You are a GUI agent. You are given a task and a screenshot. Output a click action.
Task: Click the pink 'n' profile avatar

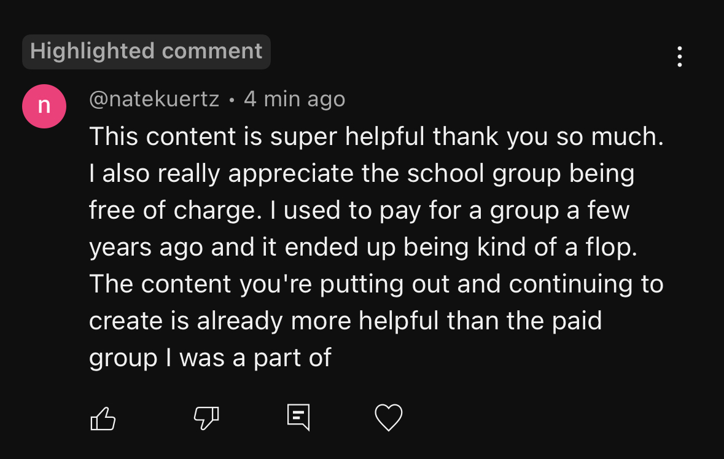tap(44, 106)
